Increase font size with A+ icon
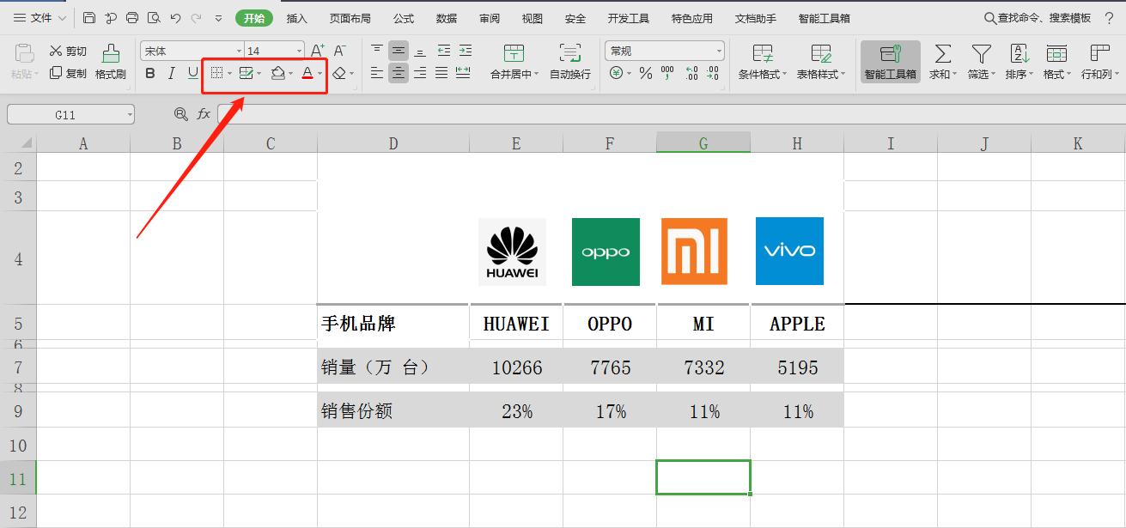Image resolution: width=1126 pixels, height=528 pixels. 318,52
